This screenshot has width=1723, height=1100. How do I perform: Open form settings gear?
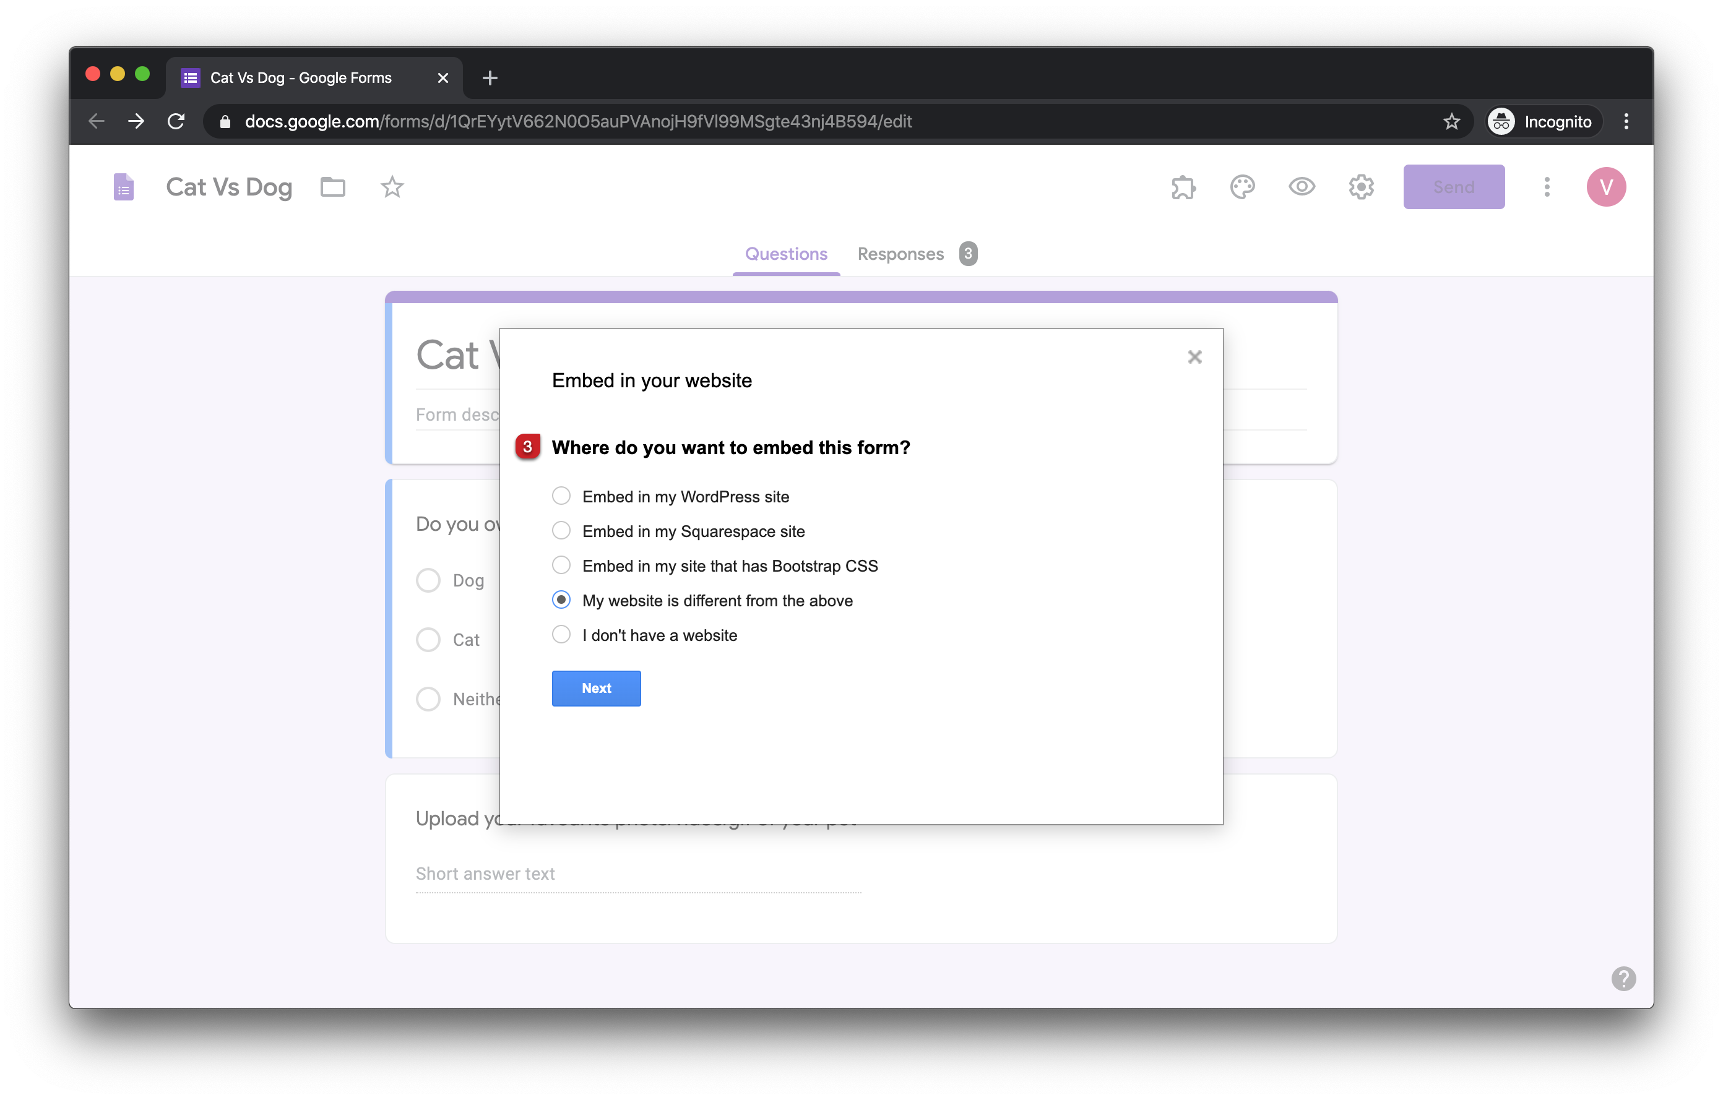tap(1361, 187)
